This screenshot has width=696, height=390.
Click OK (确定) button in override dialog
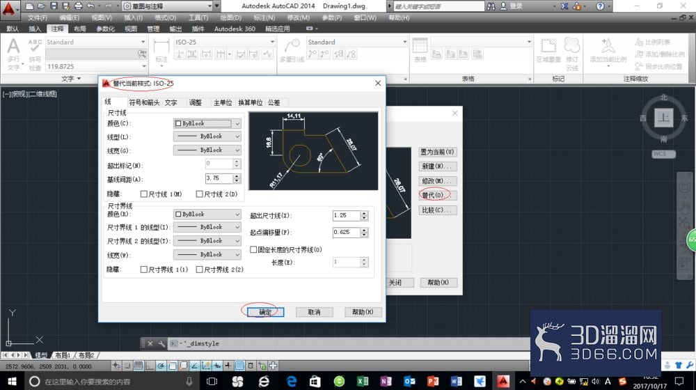pos(265,312)
